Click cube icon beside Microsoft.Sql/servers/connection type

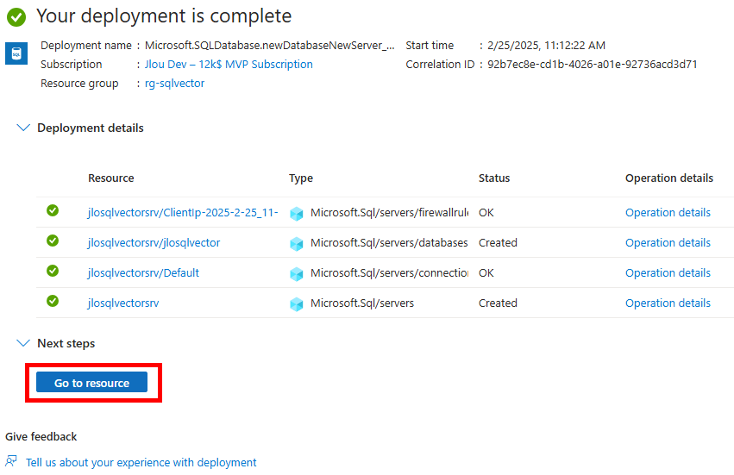tap(297, 274)
